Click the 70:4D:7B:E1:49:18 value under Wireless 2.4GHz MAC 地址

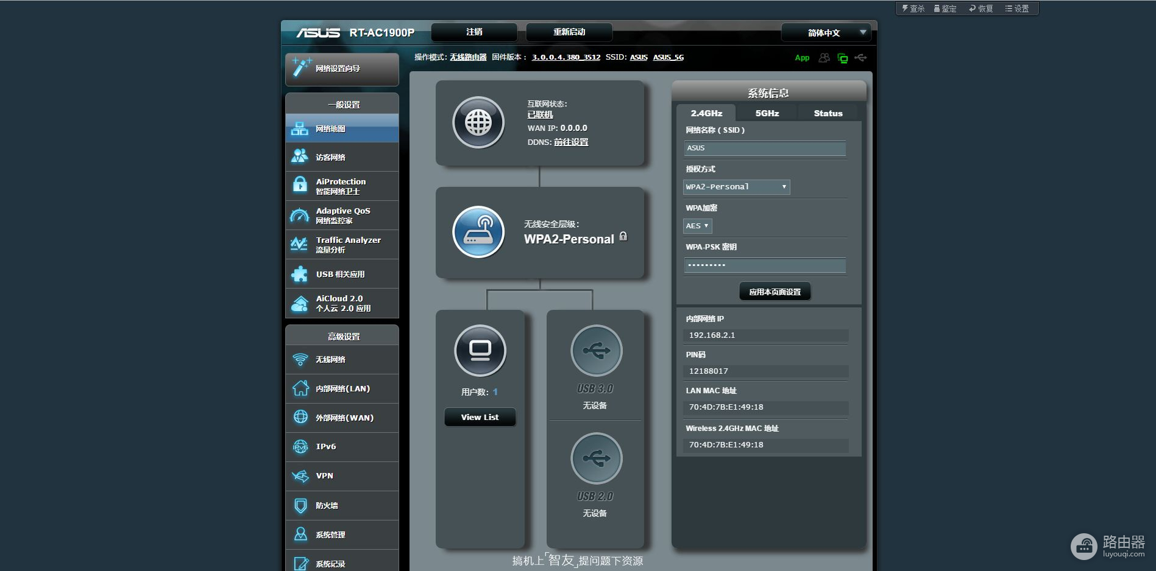click(726, 445)
